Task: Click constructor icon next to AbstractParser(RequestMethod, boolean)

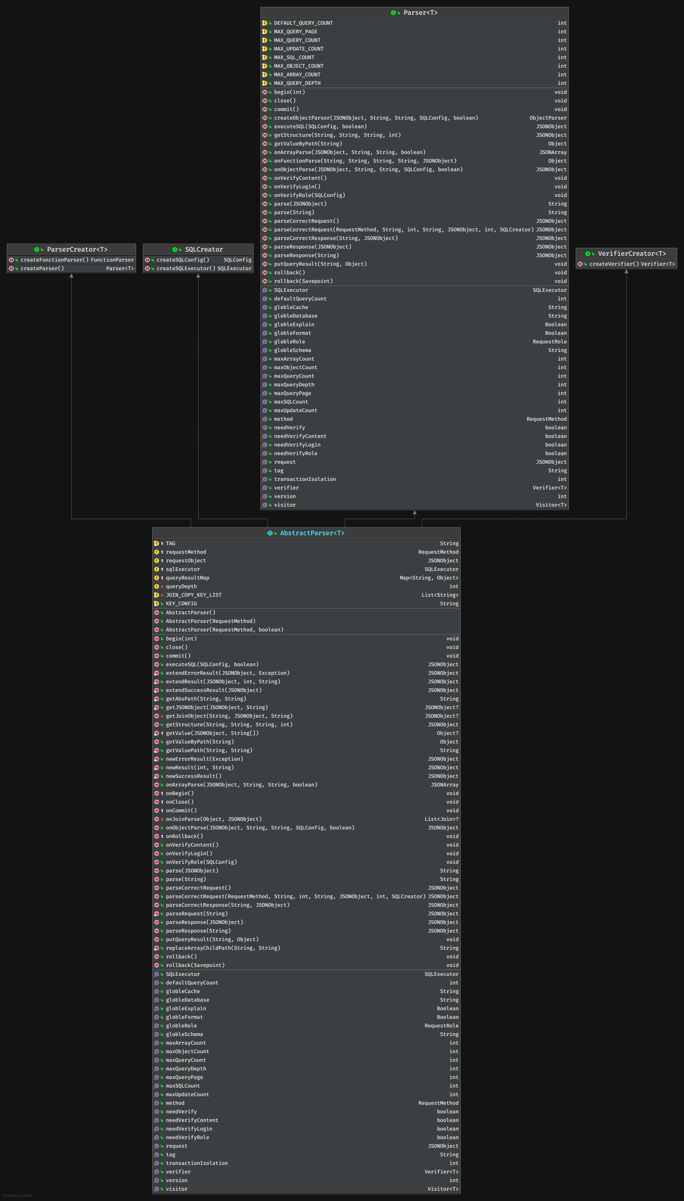Action: pos(156,630)
